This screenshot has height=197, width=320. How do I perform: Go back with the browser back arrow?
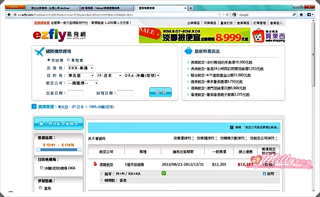click(9, 15)
